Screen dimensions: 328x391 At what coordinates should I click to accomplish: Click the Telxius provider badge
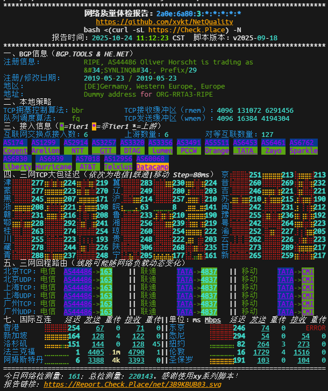(x=118, y=167)
